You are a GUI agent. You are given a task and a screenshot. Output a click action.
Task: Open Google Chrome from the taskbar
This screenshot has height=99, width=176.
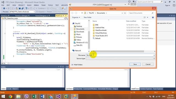[x=10, y=97]
